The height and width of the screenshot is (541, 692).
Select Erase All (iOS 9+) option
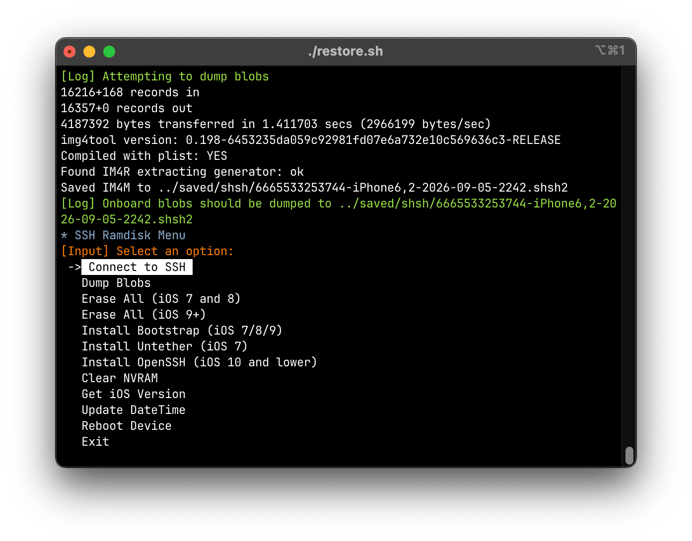click(143, 315)
